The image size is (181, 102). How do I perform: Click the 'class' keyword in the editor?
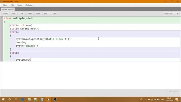[8, 18]
